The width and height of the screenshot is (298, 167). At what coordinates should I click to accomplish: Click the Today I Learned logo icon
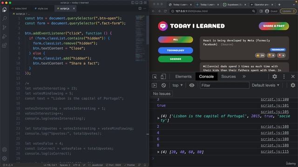tap(163, 26)
